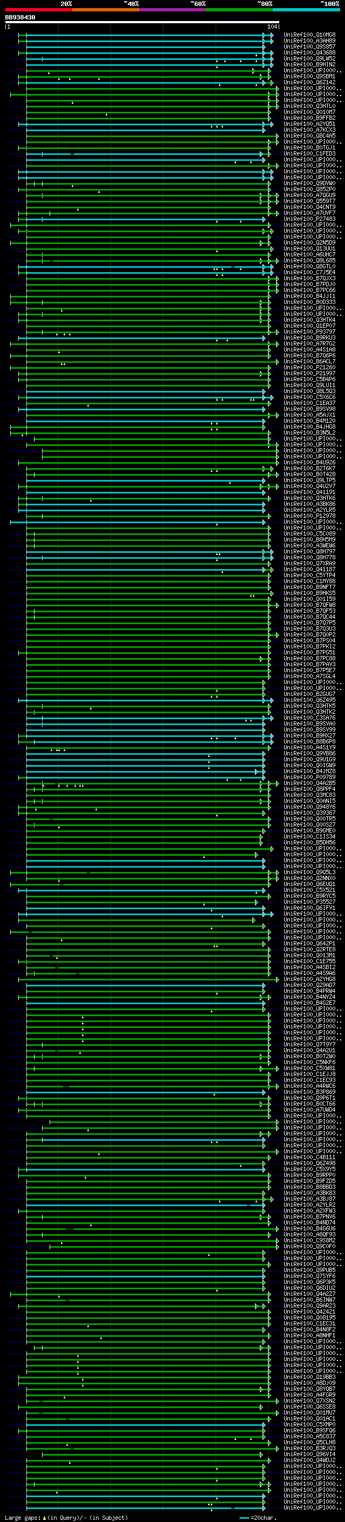345x1522 pixels.
Task: Click the orange ~40% identity legend bar
Action: pos(106,10)
